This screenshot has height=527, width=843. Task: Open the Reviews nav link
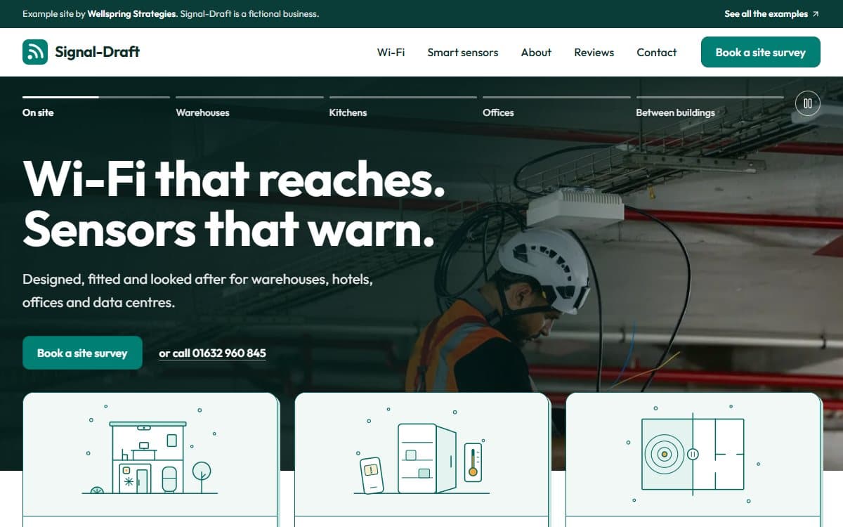point(594,52)
